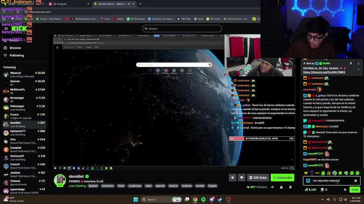
Task: Unpin the pinned BotRix message
Action: (351, 63)
